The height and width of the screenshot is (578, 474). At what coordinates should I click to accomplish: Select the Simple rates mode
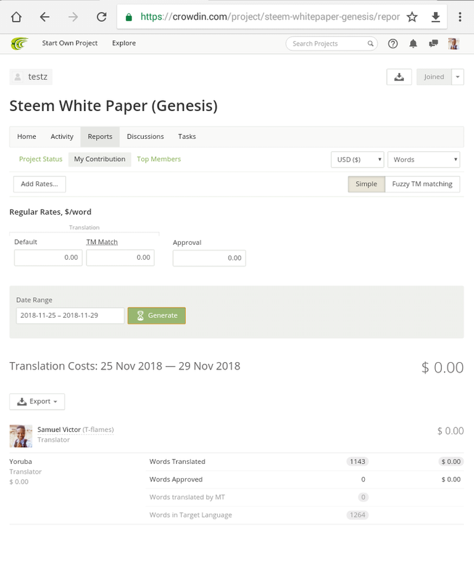click(366, 184)
